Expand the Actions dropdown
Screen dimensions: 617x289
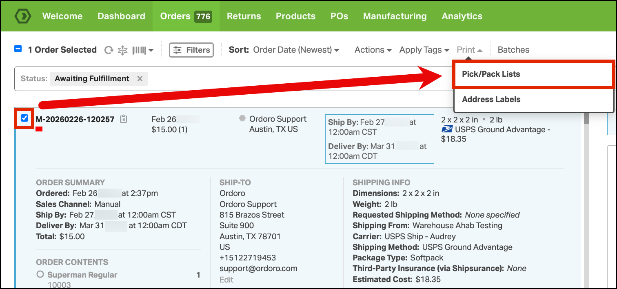(x=373, y=50)
